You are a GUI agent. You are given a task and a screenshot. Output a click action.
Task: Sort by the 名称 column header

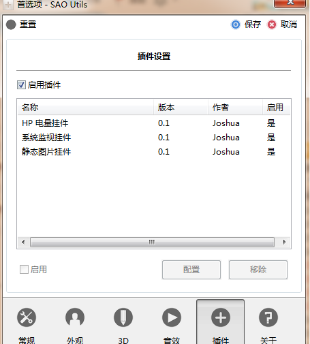85,107
